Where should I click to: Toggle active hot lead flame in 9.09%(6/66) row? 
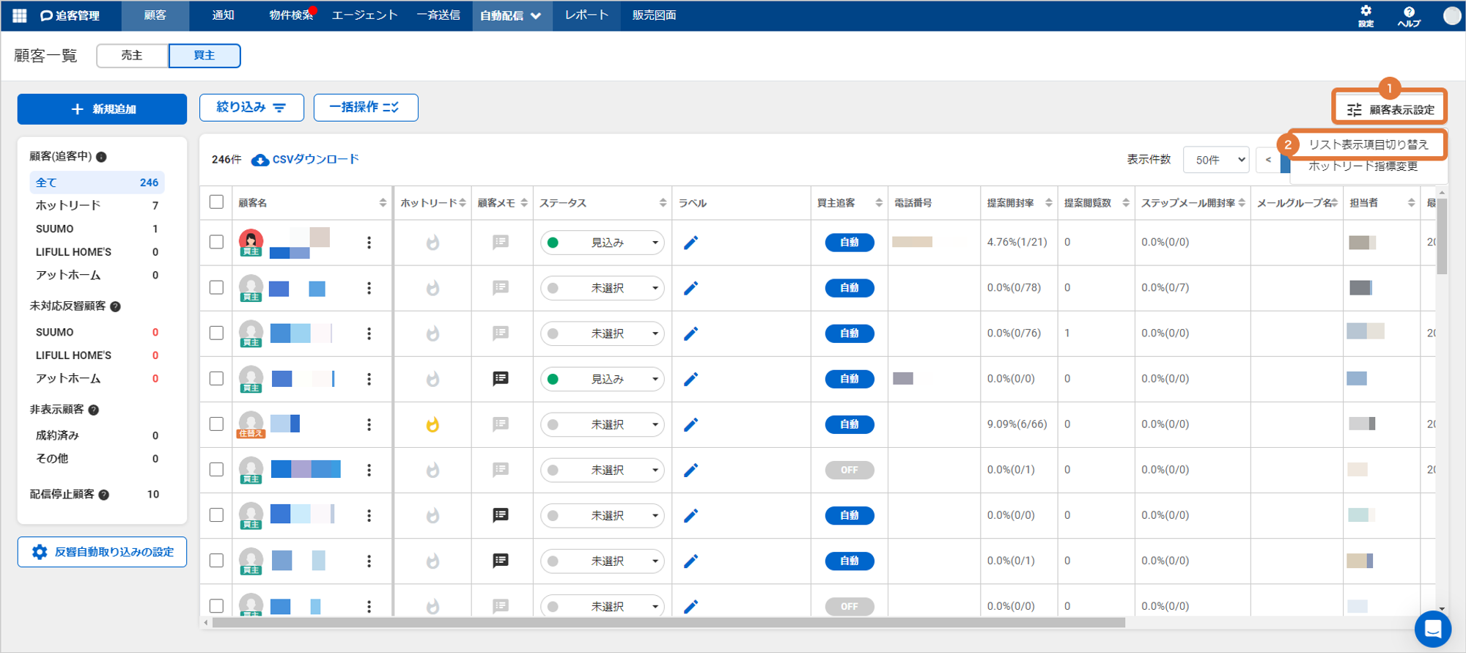(x=432, y=424)
